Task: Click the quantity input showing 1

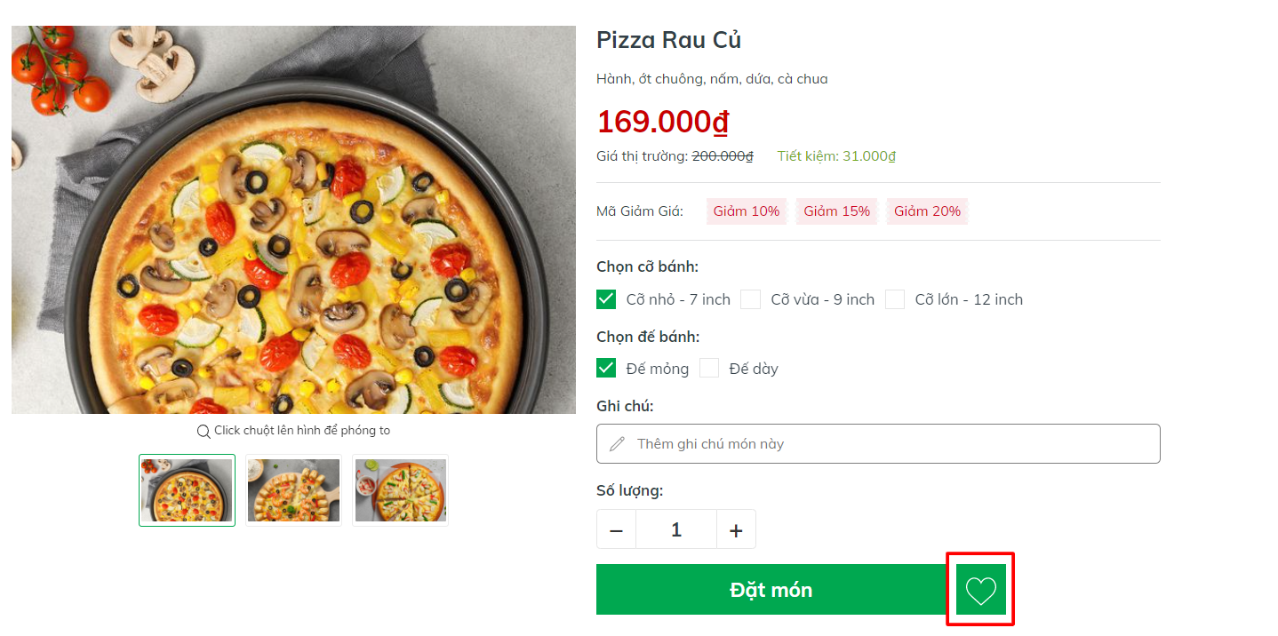Action: point(676,529)
